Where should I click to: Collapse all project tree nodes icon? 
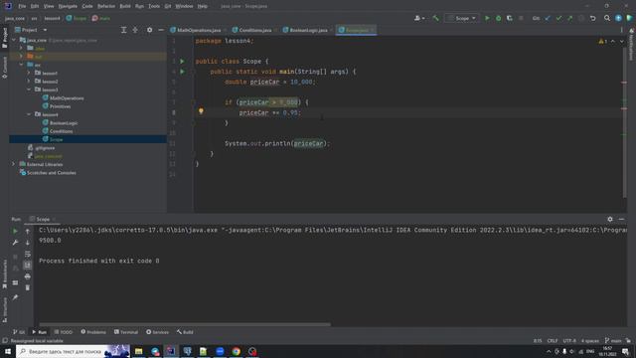pyautogui.click(x=135, y=30)
